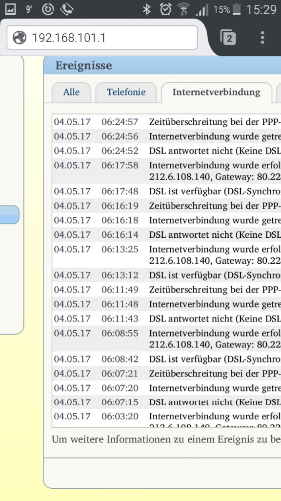Screen dimensions: 281x501
Task: Tap the Bluetooth status icon
Action: coord(146,9)
